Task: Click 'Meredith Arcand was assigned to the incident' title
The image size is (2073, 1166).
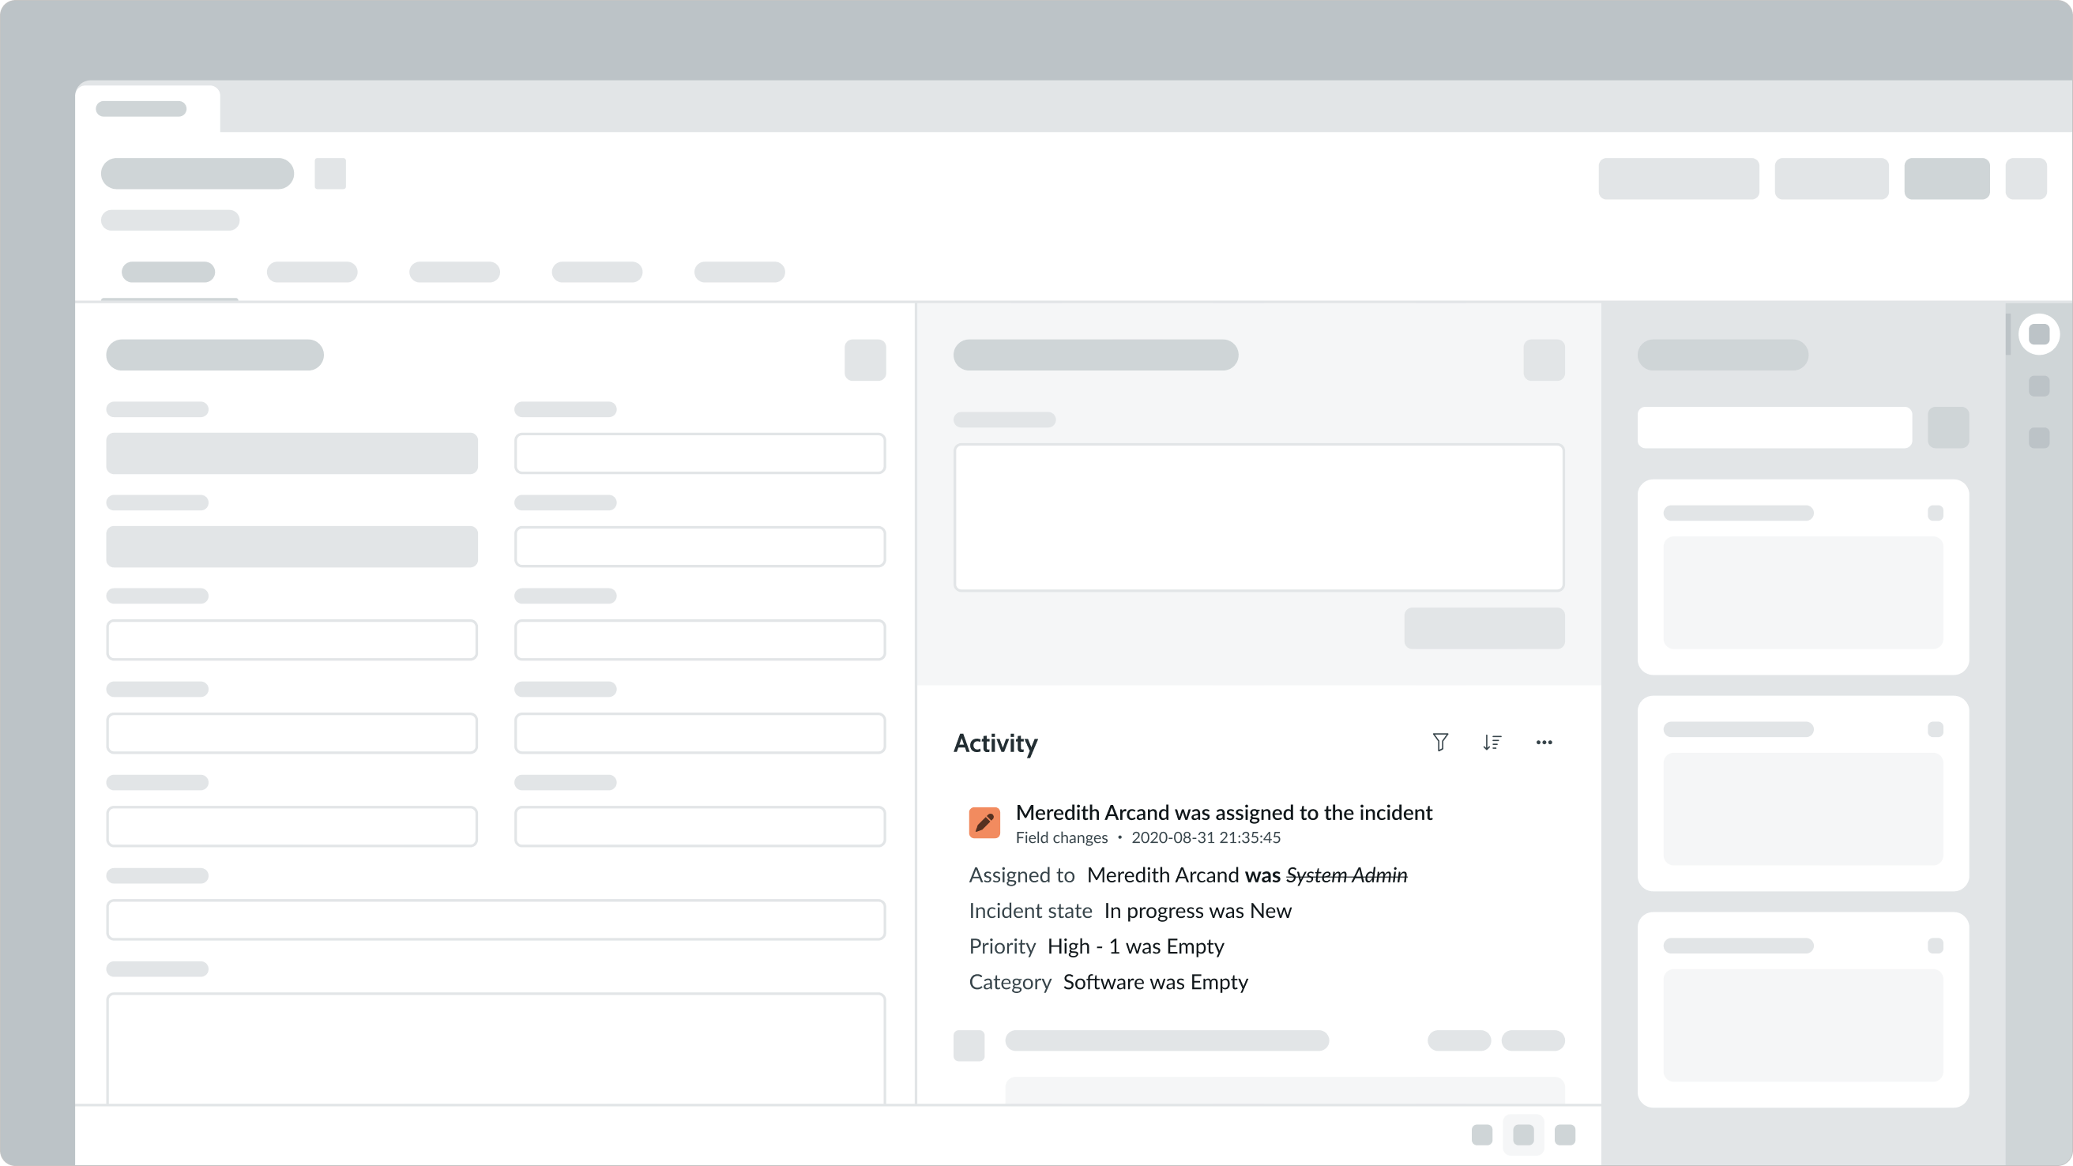Action: [1223, 813]
